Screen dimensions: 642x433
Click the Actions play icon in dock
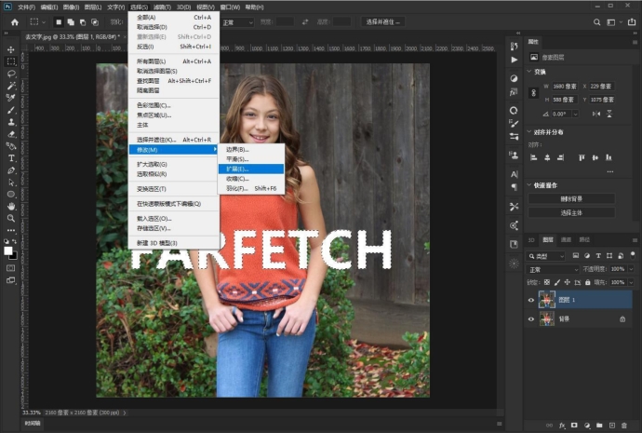pyautogui.click(x=514, y=60)
